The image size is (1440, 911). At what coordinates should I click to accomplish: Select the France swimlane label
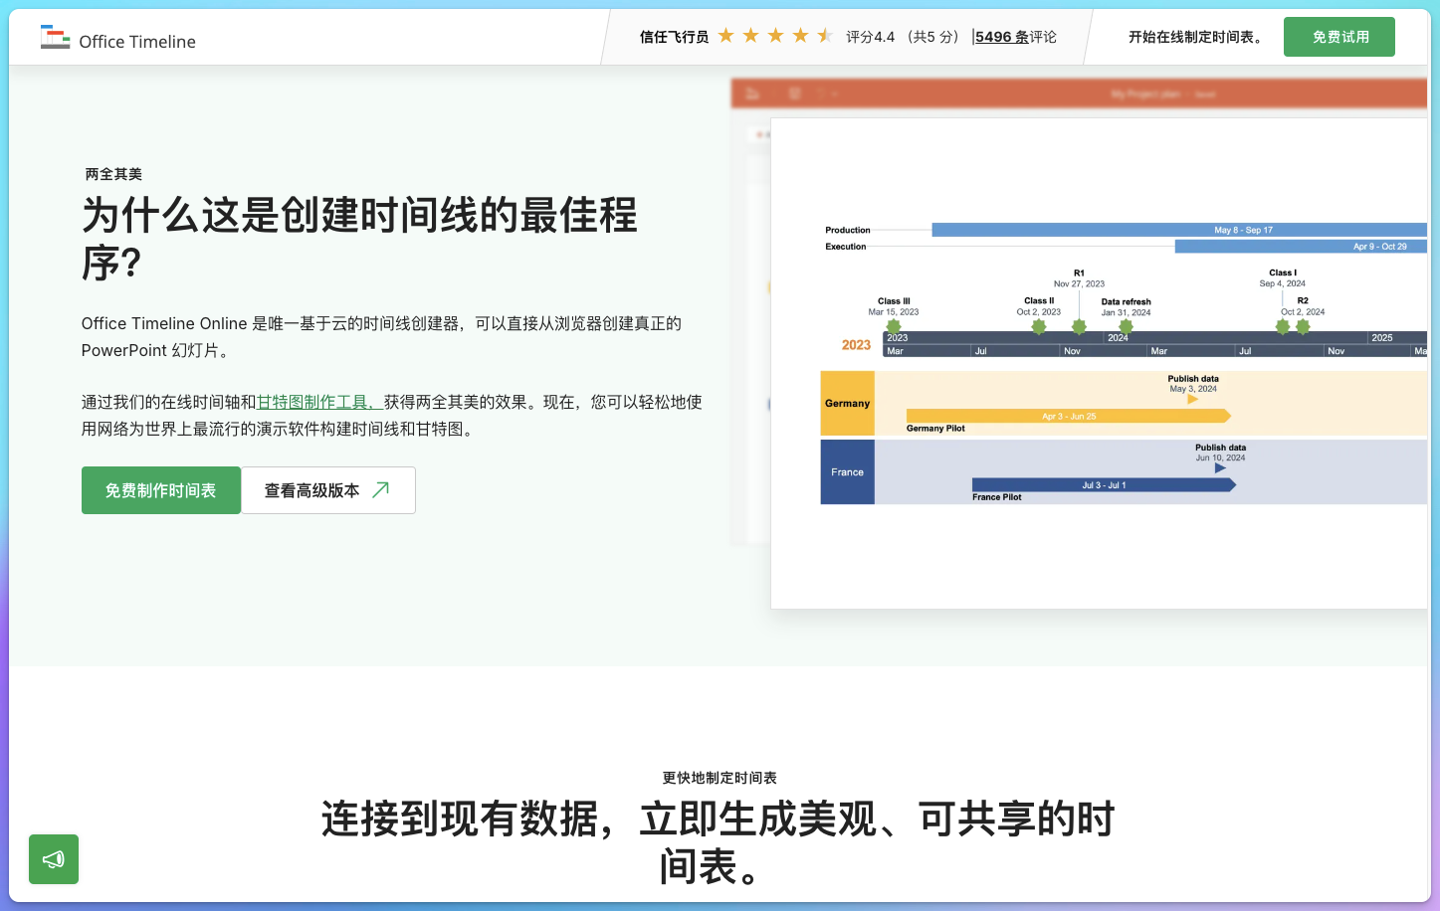[x=847, y=472]
